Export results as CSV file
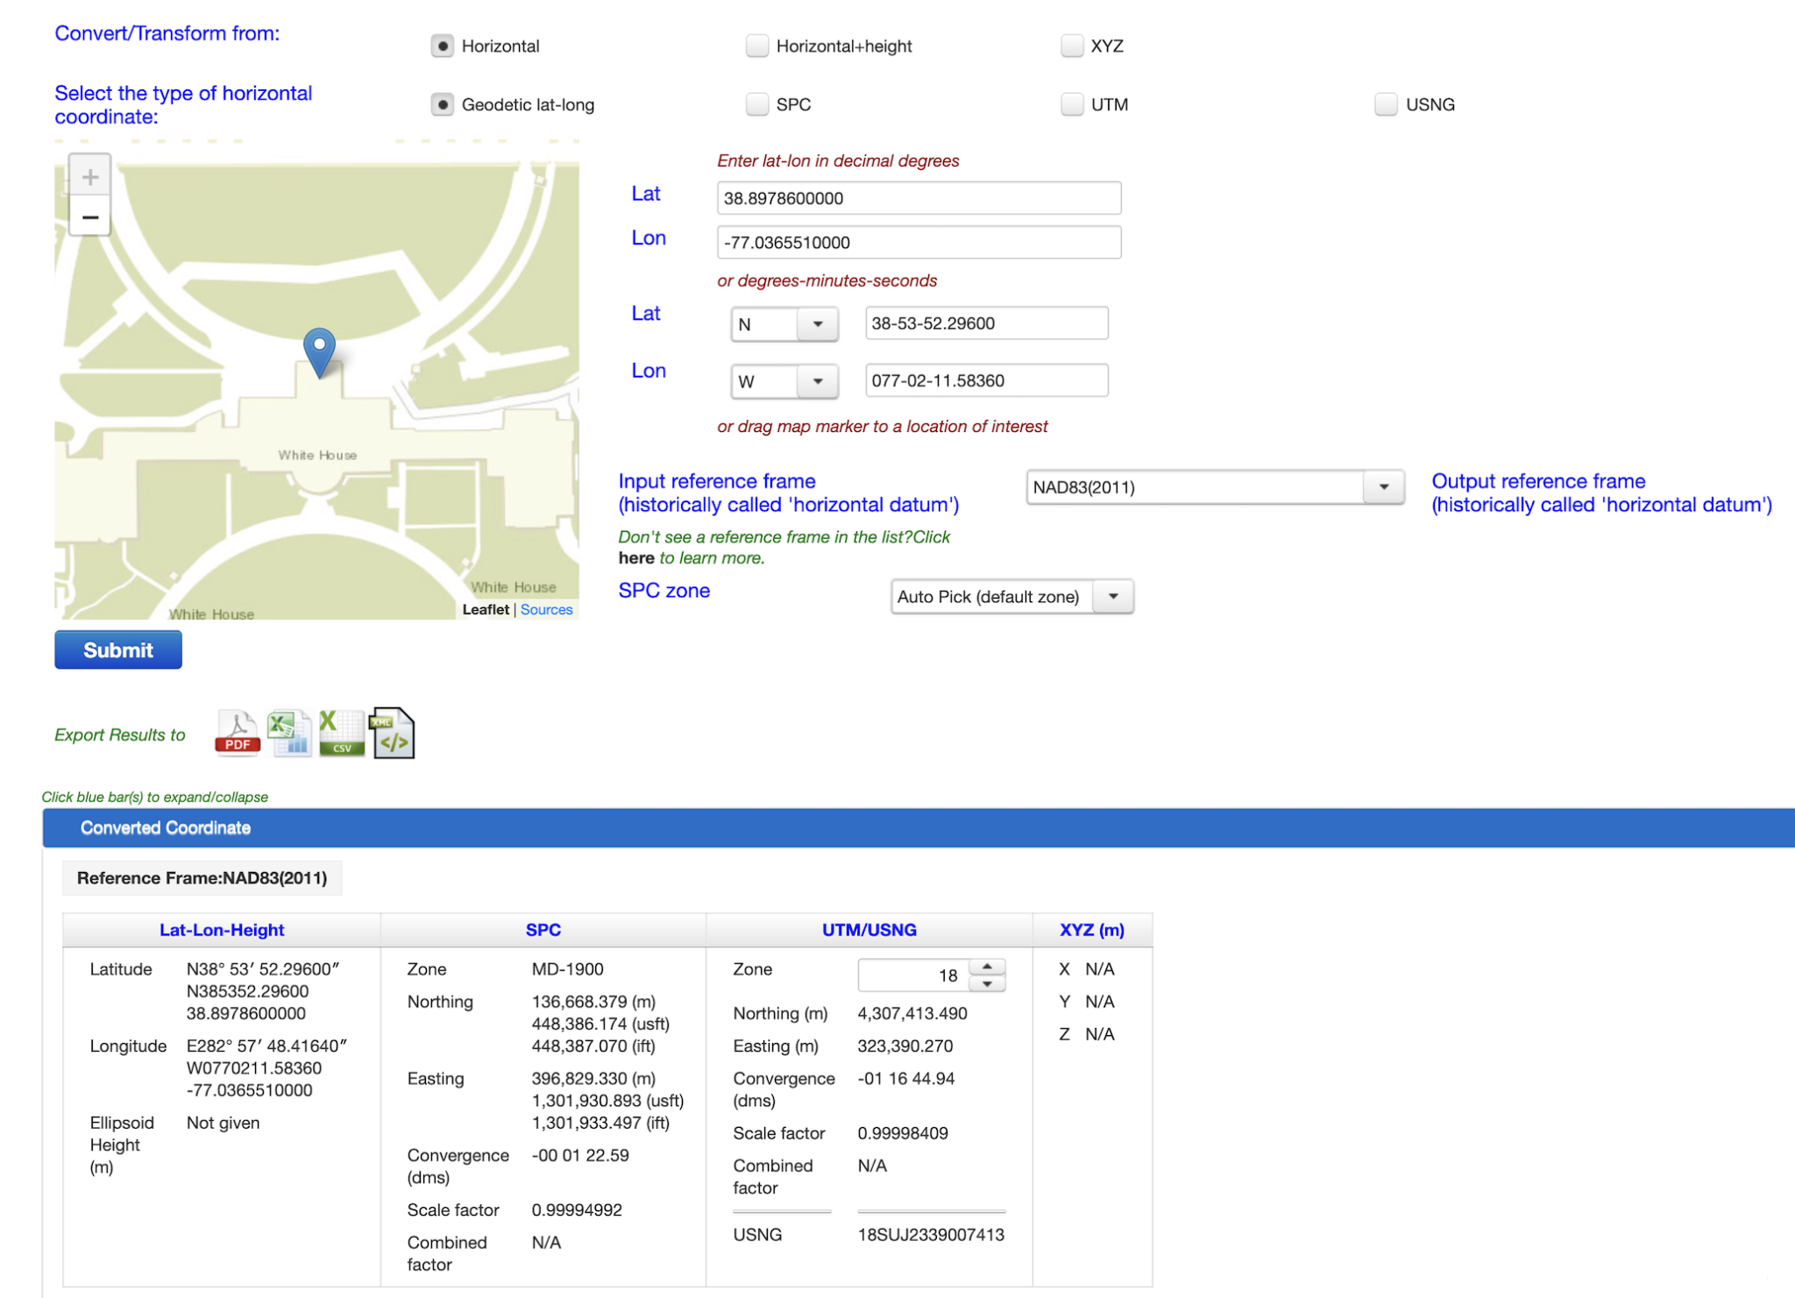 pyautogui.click(x=341, y=733)
